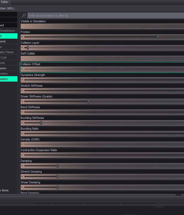This screenshot has height=215, width=184.
Task: Click minus button on Bend Stiffness slider
Action: [x=22, y=112]
